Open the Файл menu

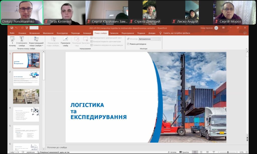12,33
